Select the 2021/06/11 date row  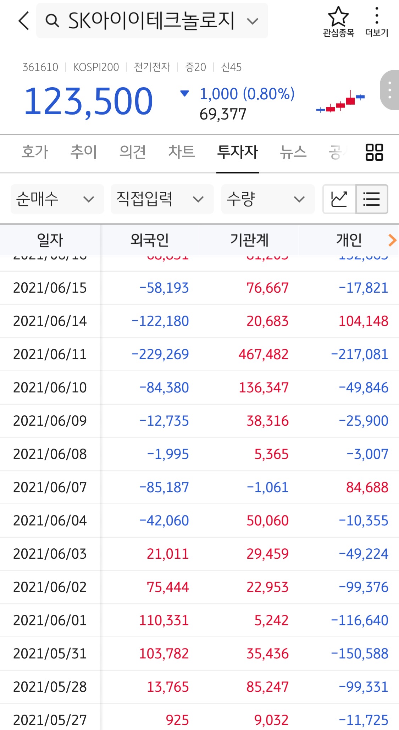[199, 354]
